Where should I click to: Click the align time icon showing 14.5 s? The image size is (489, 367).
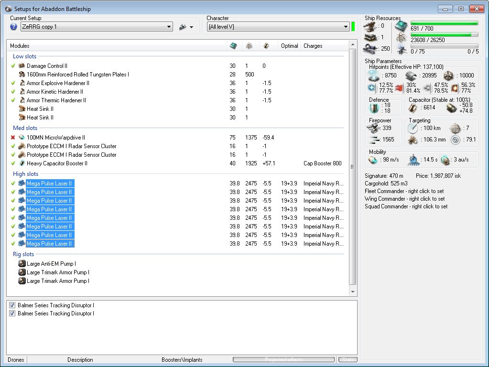click(x=413, y=160)
